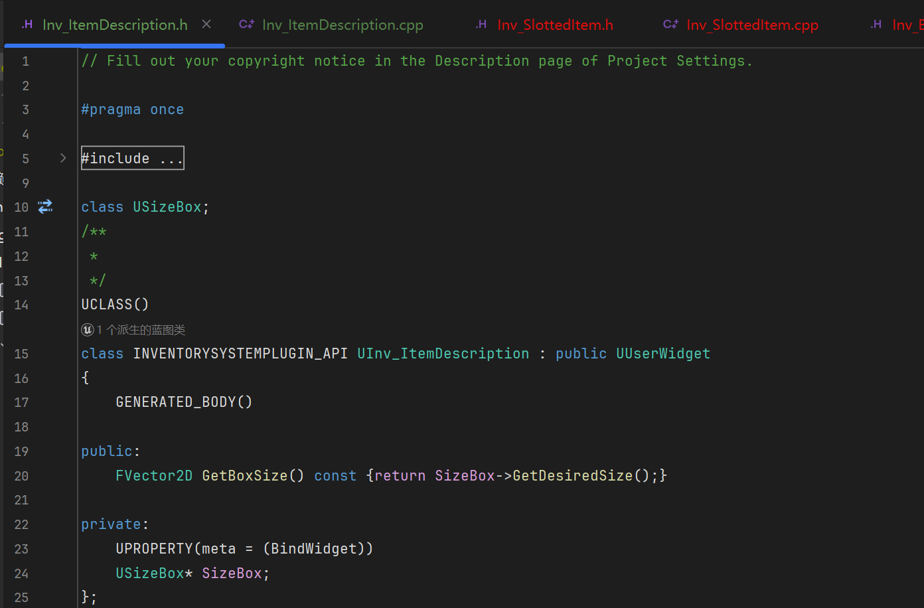
Task: Click GENERATED_BODY() on line 17
Action: pyautogui.click(x=184, y=402)
